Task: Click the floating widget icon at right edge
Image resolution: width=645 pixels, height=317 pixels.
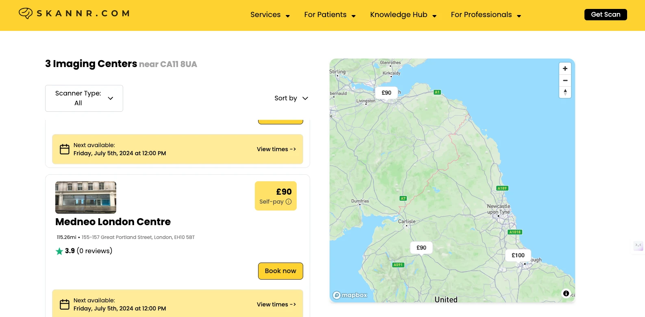Action: (638, 246)
